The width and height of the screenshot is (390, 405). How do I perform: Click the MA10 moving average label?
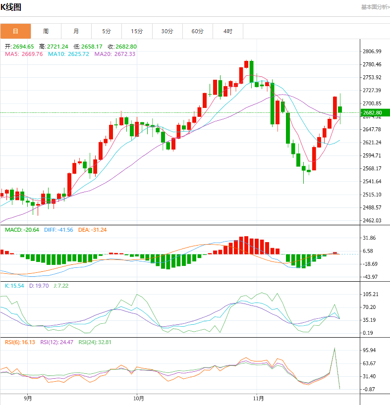68,54
